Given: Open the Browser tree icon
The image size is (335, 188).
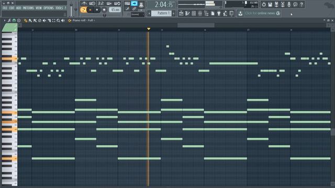Looking at the screenshot, I should click(206, 14).
